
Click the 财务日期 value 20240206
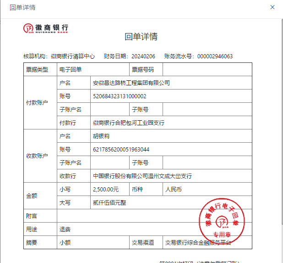[x=143, y=56]
